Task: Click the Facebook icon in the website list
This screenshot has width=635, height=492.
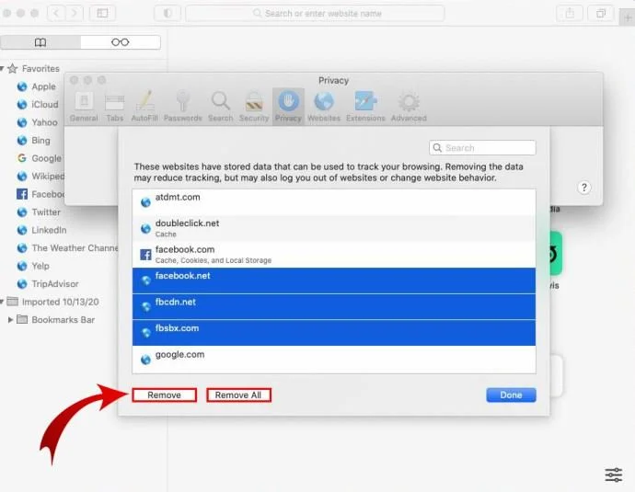Action: (145, 255)
